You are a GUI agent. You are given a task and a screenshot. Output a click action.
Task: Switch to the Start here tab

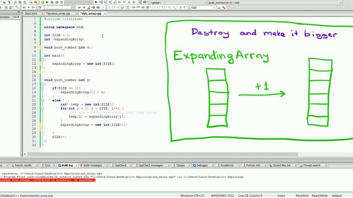tap(31, 14)
